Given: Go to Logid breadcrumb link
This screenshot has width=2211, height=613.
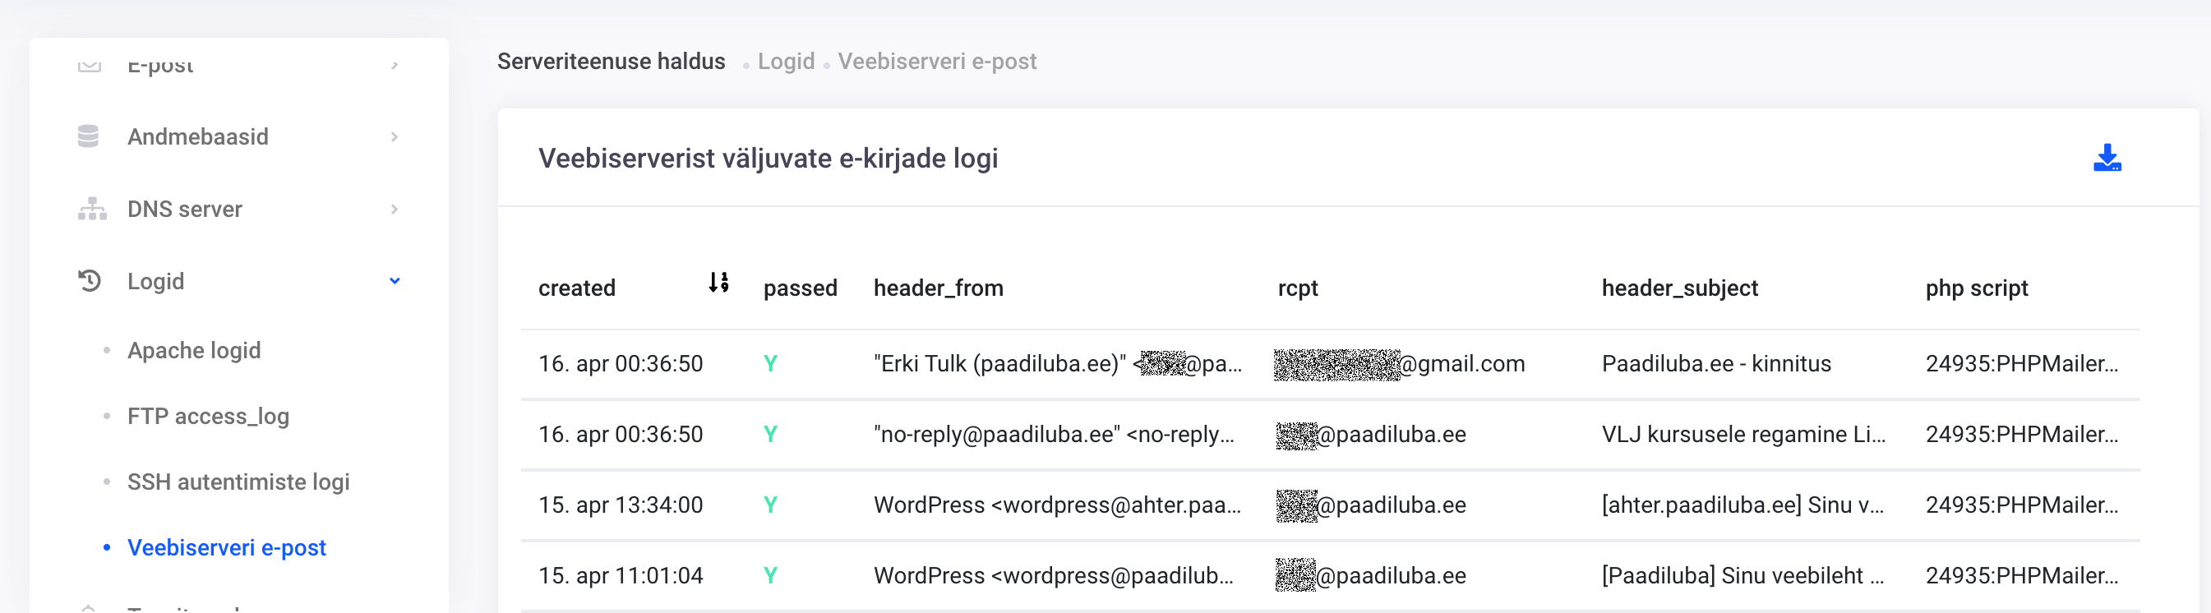Looking at the screenshot, I should pos(785,62).
